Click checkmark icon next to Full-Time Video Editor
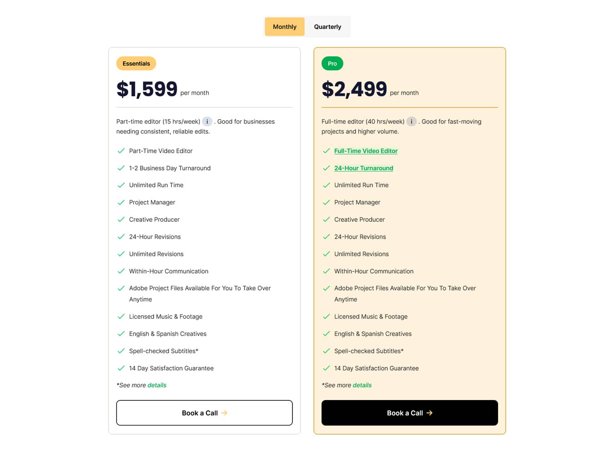 (x=326, y=151)
